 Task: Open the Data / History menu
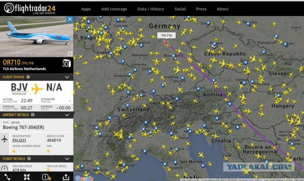(151, 9)
